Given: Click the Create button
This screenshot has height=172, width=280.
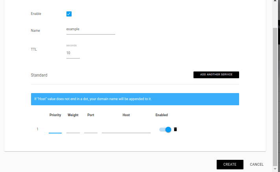Looking at the screenshot, I should coord(230,164).
